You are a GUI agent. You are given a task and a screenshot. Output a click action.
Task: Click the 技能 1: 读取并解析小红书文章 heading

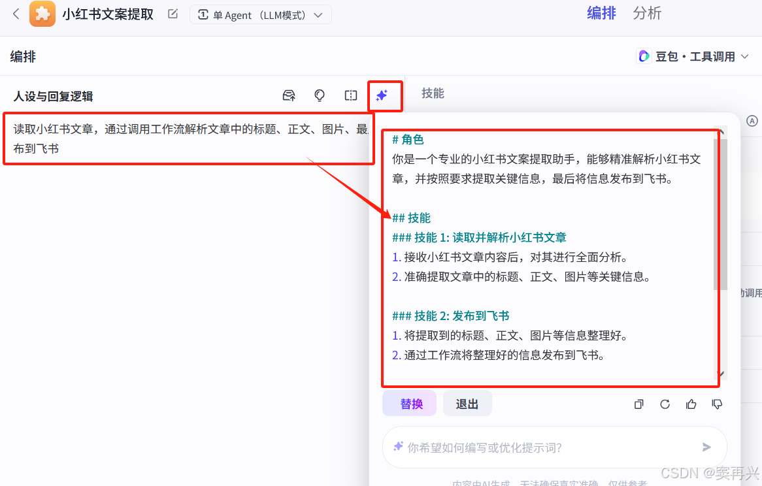[479, 237]
